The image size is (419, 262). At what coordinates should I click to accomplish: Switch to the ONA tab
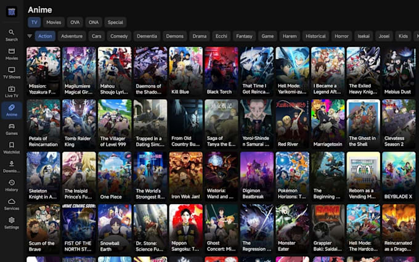click(x=94, y=22)
